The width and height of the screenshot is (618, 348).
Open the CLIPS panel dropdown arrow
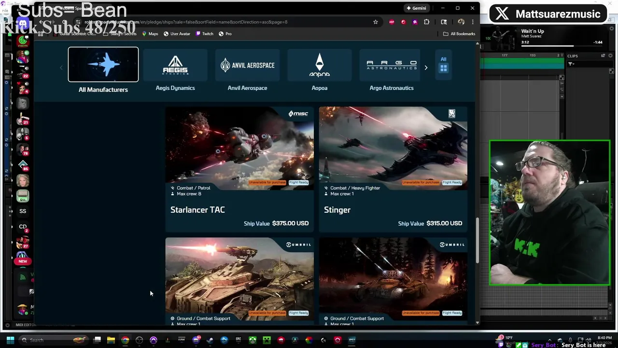click(x=610, y=56)
